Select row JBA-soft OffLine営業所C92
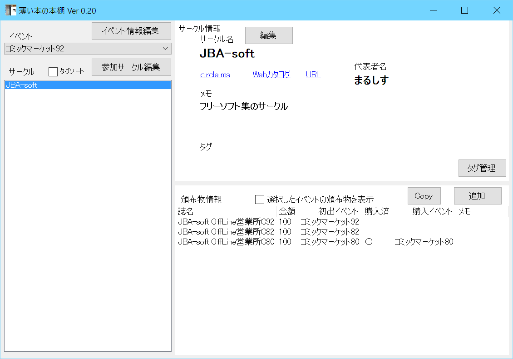The image size is (513, 359). pos(342,222)
